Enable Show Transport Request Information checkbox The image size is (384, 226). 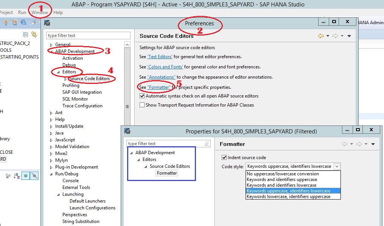(142, 105)
